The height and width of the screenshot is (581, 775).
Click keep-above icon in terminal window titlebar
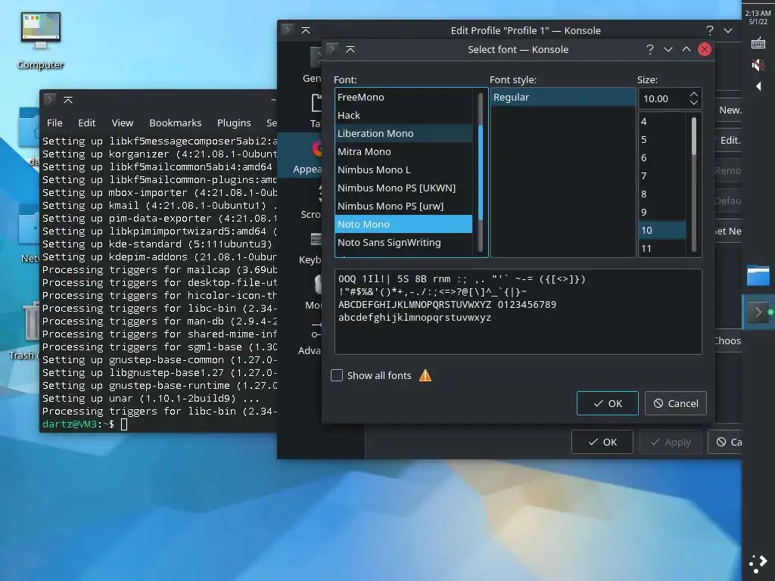[68, 100]
